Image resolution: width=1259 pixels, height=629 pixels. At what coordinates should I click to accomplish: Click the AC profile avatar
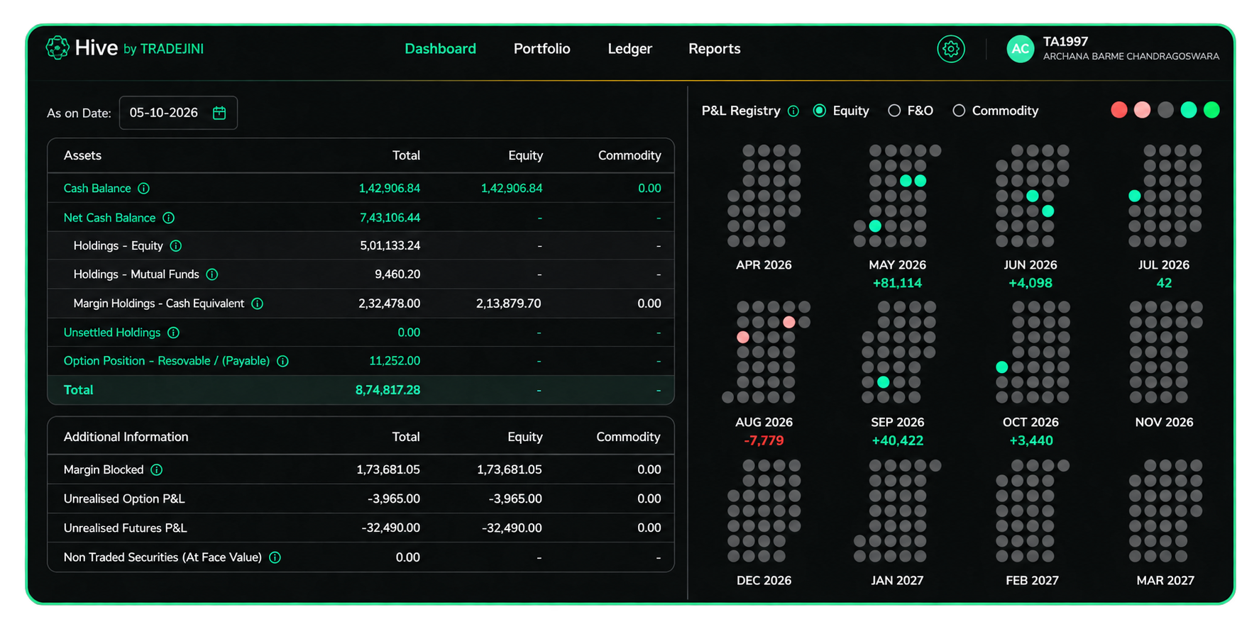pos(1020,49)
